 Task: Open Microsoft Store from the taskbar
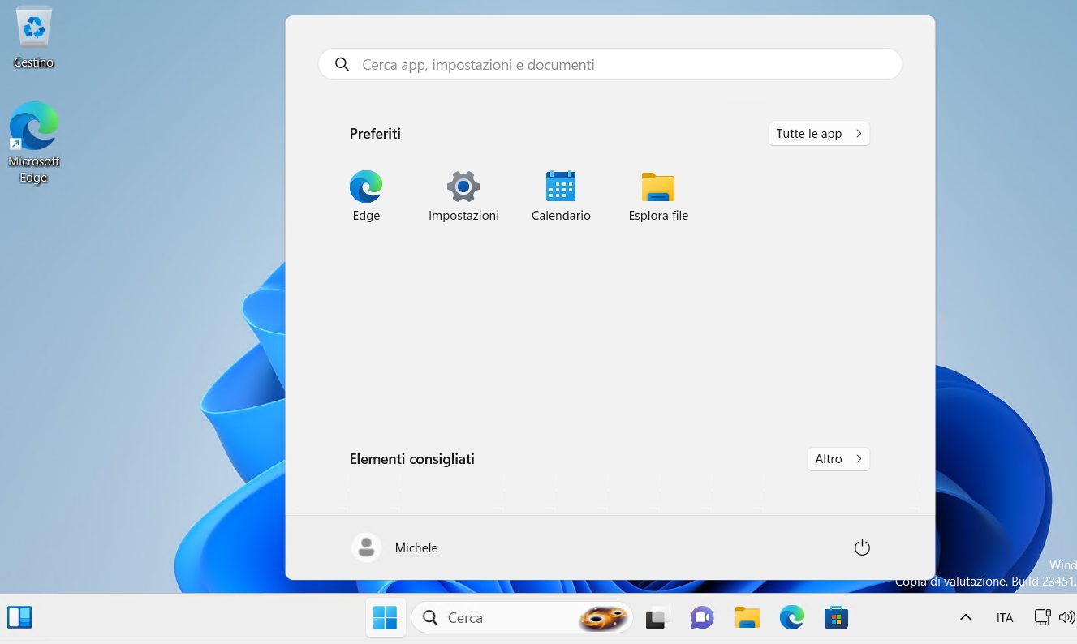coord(836,618)
